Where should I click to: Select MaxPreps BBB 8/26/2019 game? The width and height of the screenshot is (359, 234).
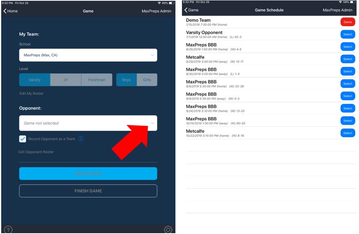(x=348, y=46)
